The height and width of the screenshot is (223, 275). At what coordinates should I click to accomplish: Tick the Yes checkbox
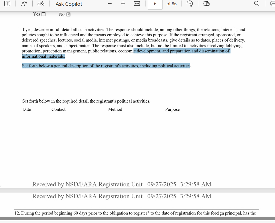pos(43,14)
